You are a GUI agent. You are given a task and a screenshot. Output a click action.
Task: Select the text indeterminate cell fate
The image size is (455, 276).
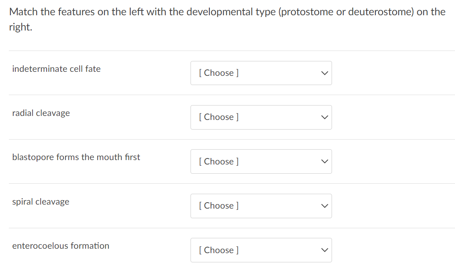[x=56, y=69]
